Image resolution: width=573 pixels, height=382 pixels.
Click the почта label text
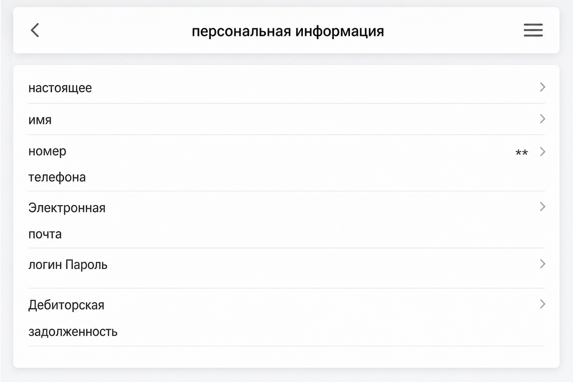coord(45,234)
